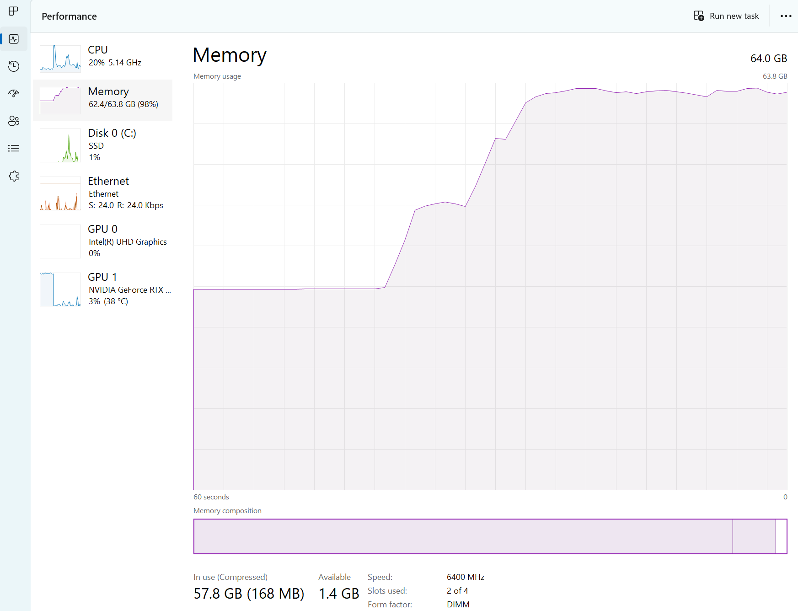Click the Run new task button
Viewport: 798px width, 611px height.
tap(726, 16)
